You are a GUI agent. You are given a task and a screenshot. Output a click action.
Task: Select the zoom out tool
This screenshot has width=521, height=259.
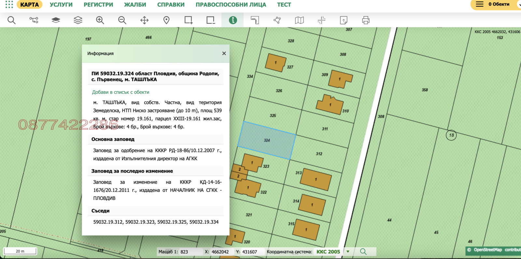(x=122, y=20)
